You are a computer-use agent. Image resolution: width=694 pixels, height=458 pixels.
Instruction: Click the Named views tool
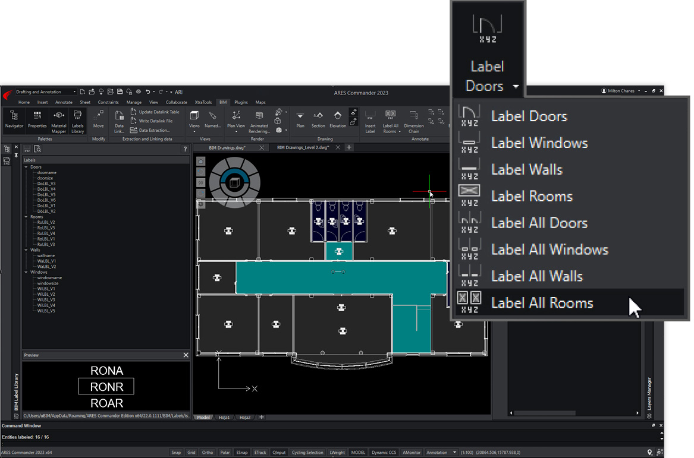point(212,120)
